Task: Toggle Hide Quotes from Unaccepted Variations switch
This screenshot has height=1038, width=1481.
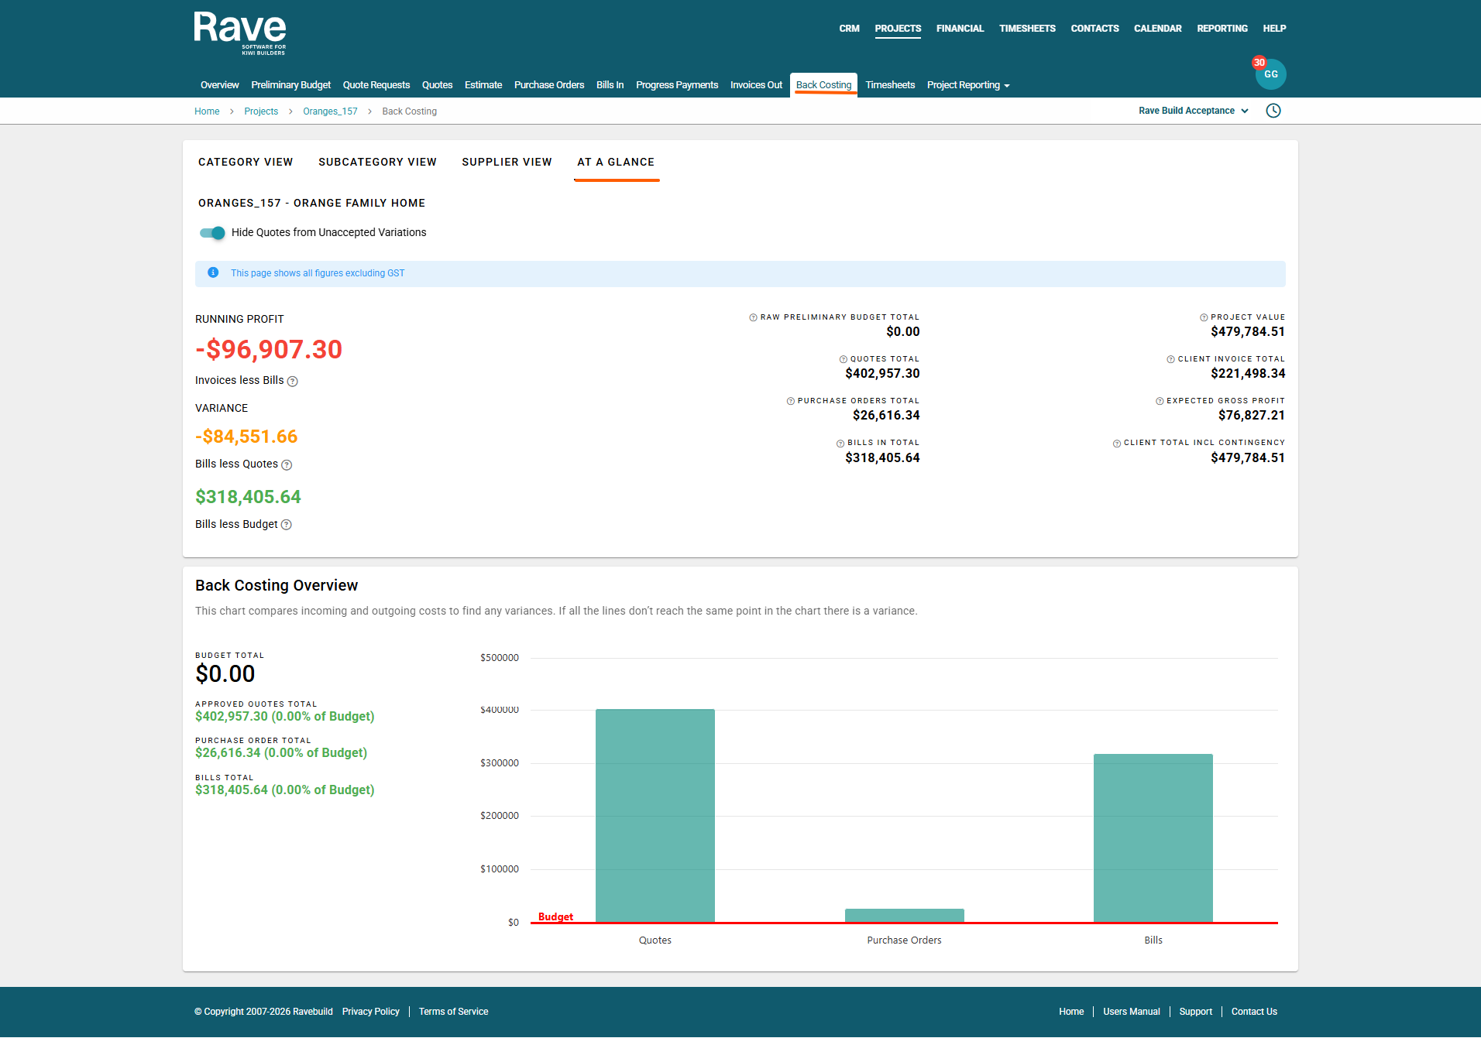Action: click(212, 233)
